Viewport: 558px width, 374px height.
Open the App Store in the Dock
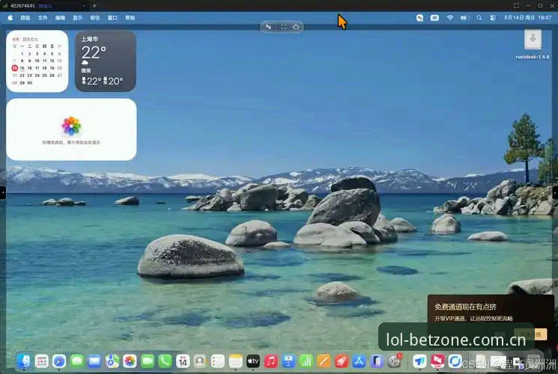point(359,361)
